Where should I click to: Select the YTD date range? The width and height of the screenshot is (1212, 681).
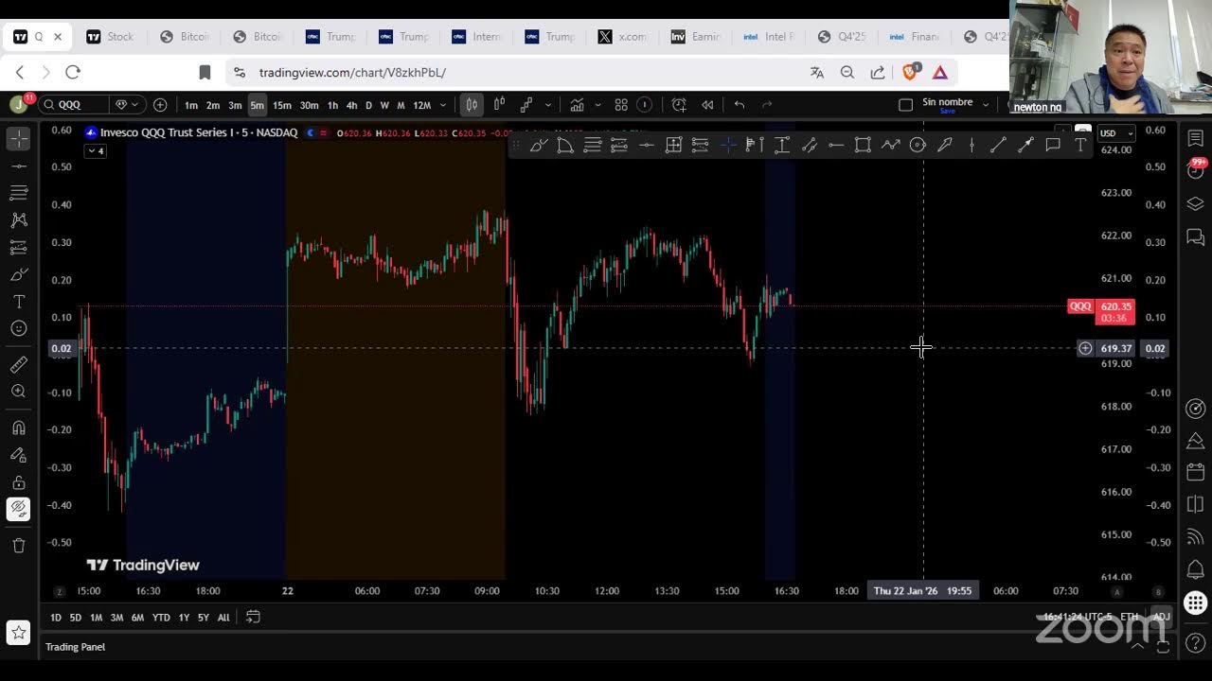(x=161, y=618)
